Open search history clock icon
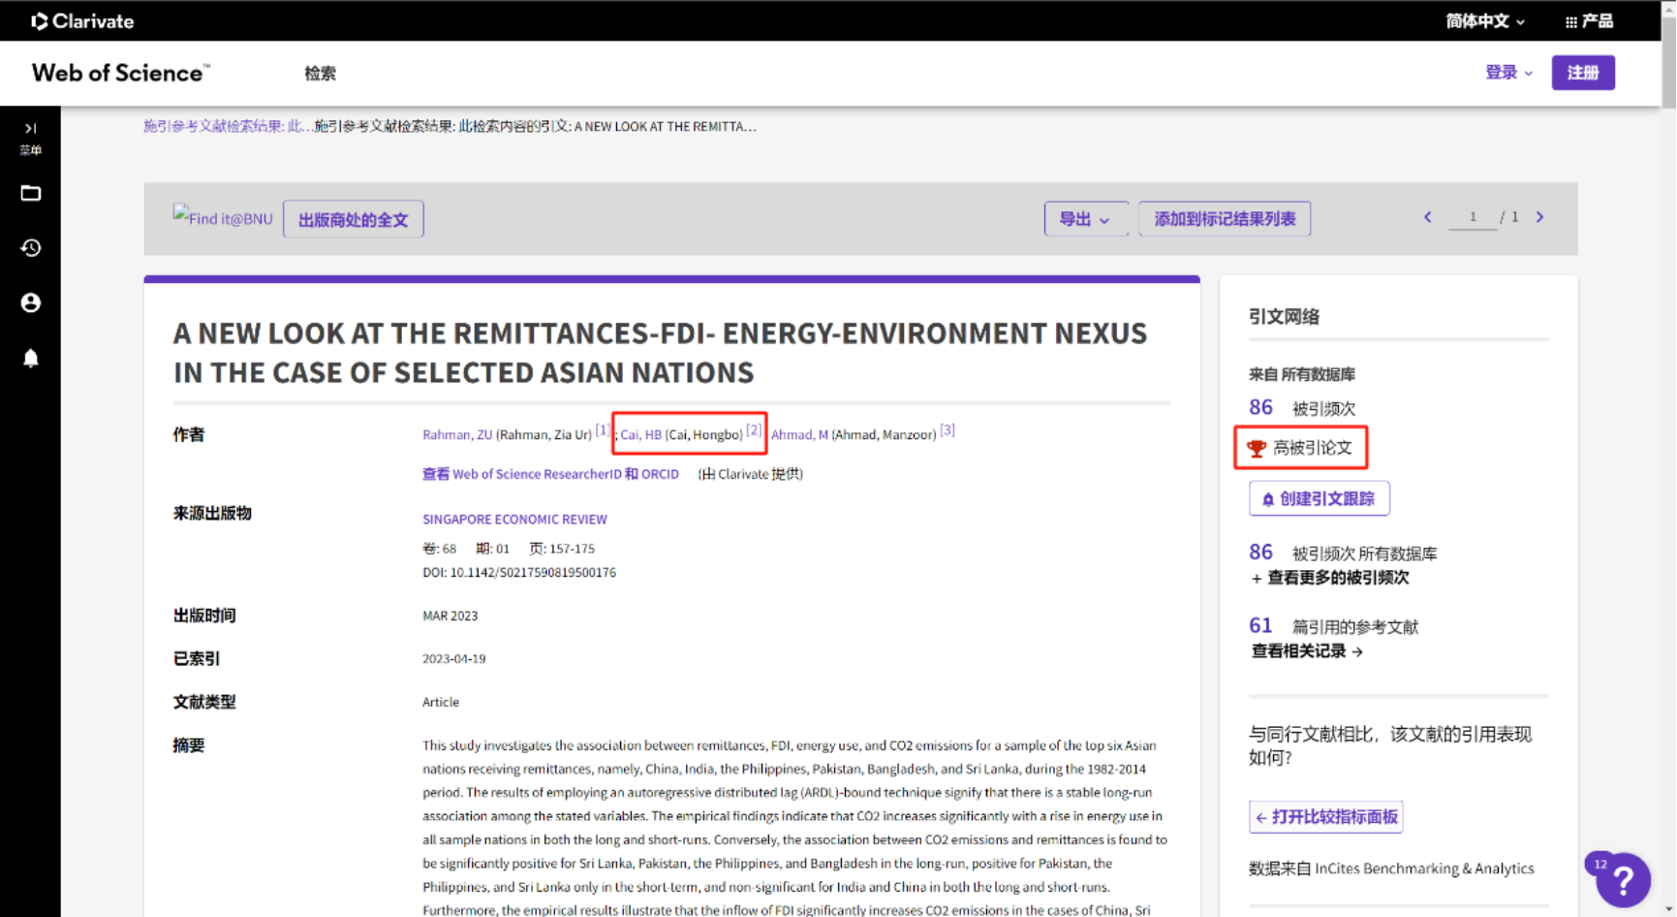The height and width of the screenshot is (917, 1677). coord(31,248)
